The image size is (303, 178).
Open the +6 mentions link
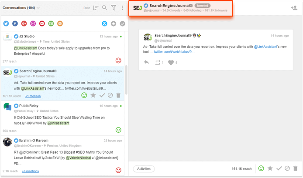[30, 171]
